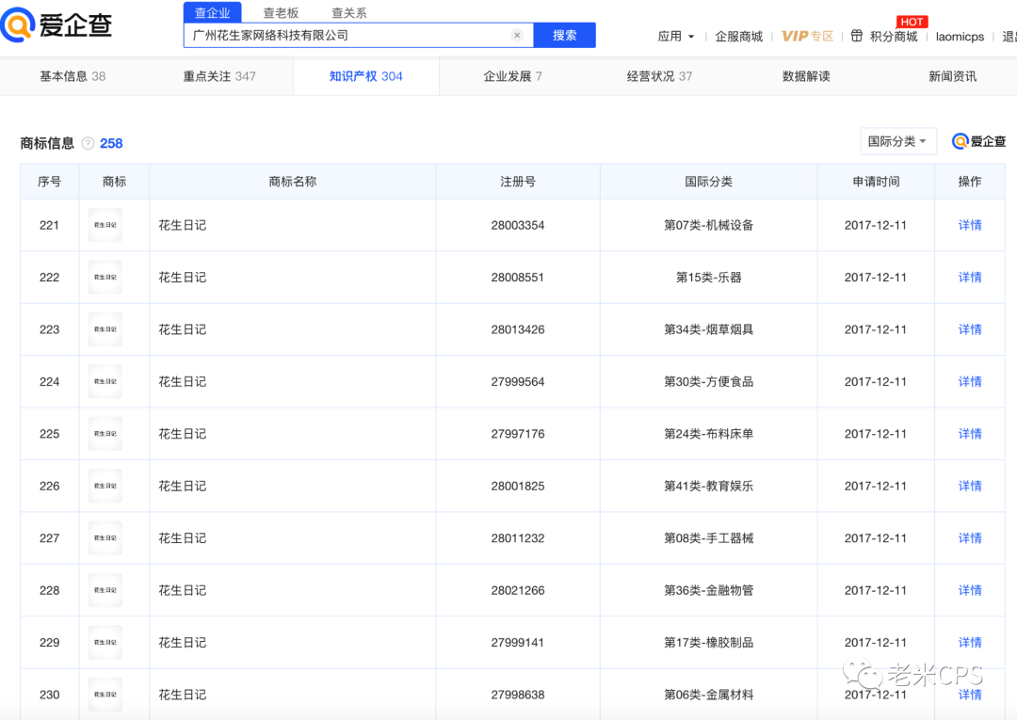This screenshot has width=1017, height=720.
Task: Open the VIP专区 link
Action: [808, 37]
